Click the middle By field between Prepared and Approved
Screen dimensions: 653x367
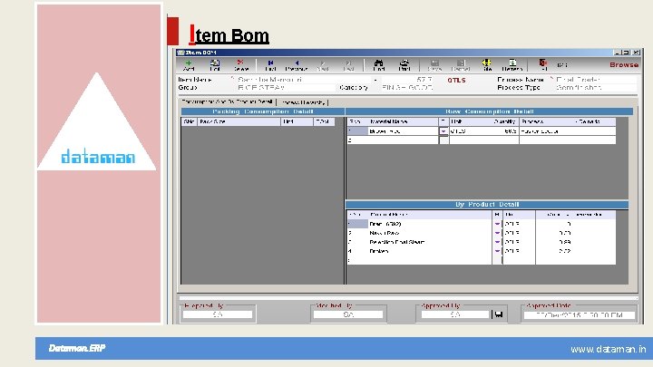tap(348, 314)
